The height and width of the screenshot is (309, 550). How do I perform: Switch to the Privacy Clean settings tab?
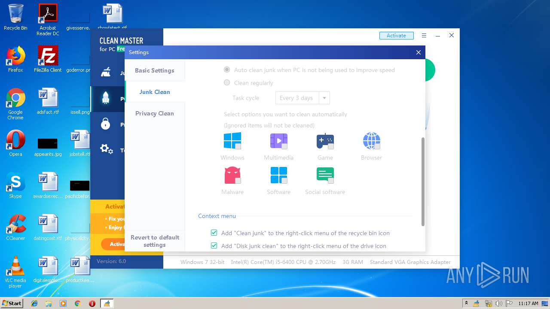(155, 113)
